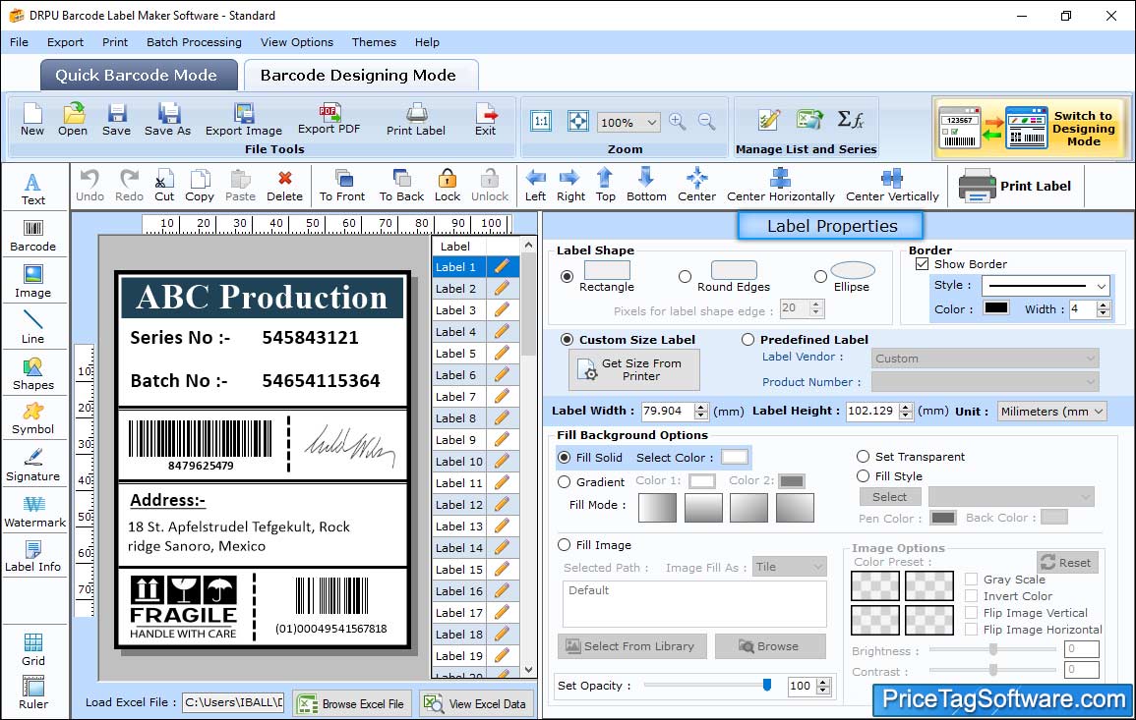
Task: Create a New label file
Action: [x=31, y=120]
